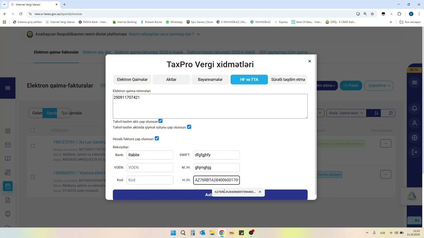
Task: Expand the Qaytarma dropdown
Action: 379,86
